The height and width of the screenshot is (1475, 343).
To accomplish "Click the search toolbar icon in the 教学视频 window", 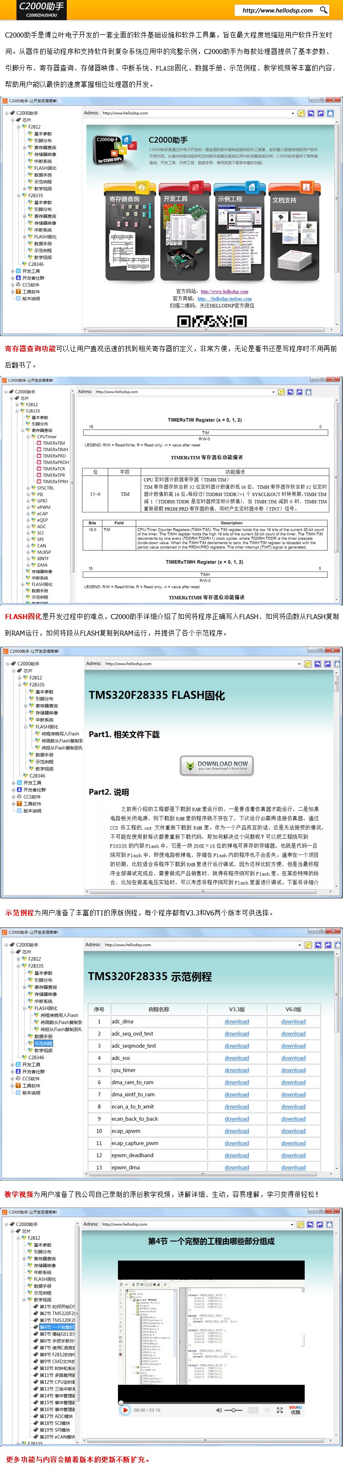I will coord(301,1225).
